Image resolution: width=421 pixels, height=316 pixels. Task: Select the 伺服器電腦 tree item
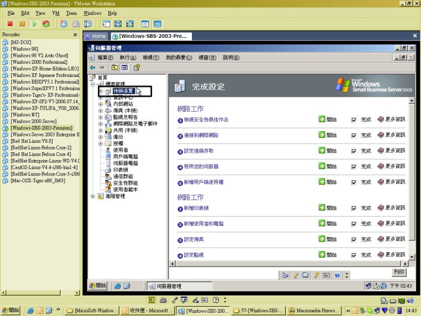click(125, 163)
